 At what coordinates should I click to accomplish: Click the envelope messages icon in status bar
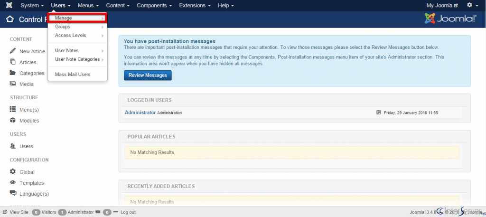pyautogui.click(x=98, y=212)
